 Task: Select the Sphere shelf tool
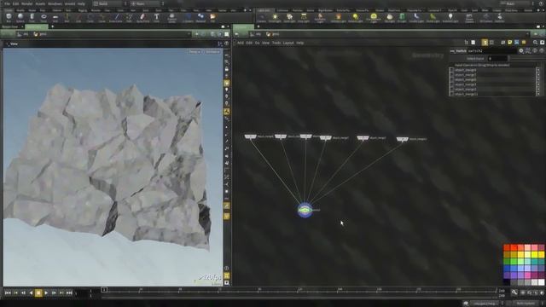pos(20,18)
